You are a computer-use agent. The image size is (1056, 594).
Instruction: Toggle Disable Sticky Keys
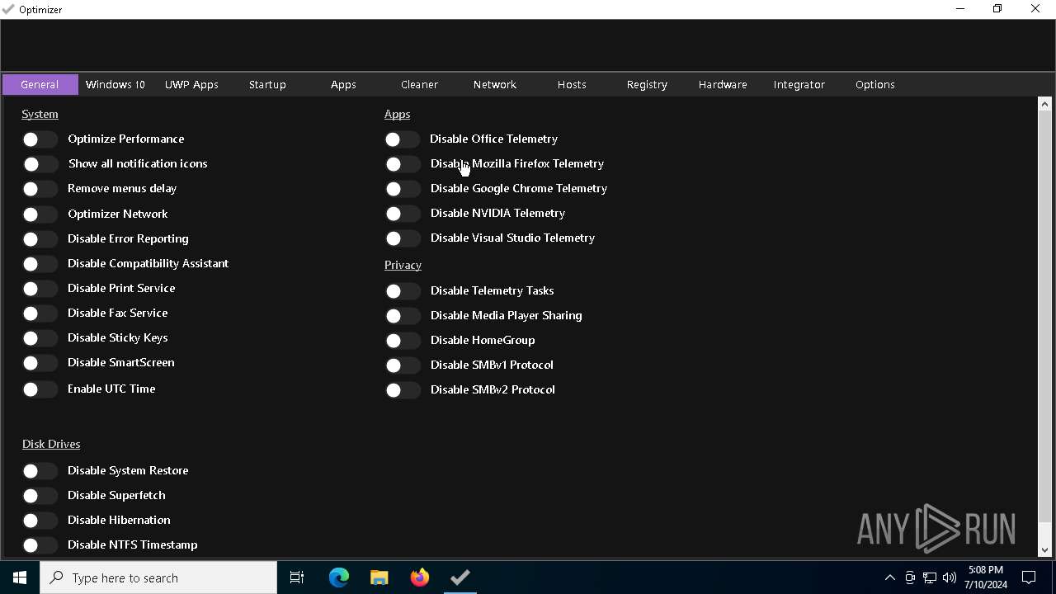(x=40, y=338)
